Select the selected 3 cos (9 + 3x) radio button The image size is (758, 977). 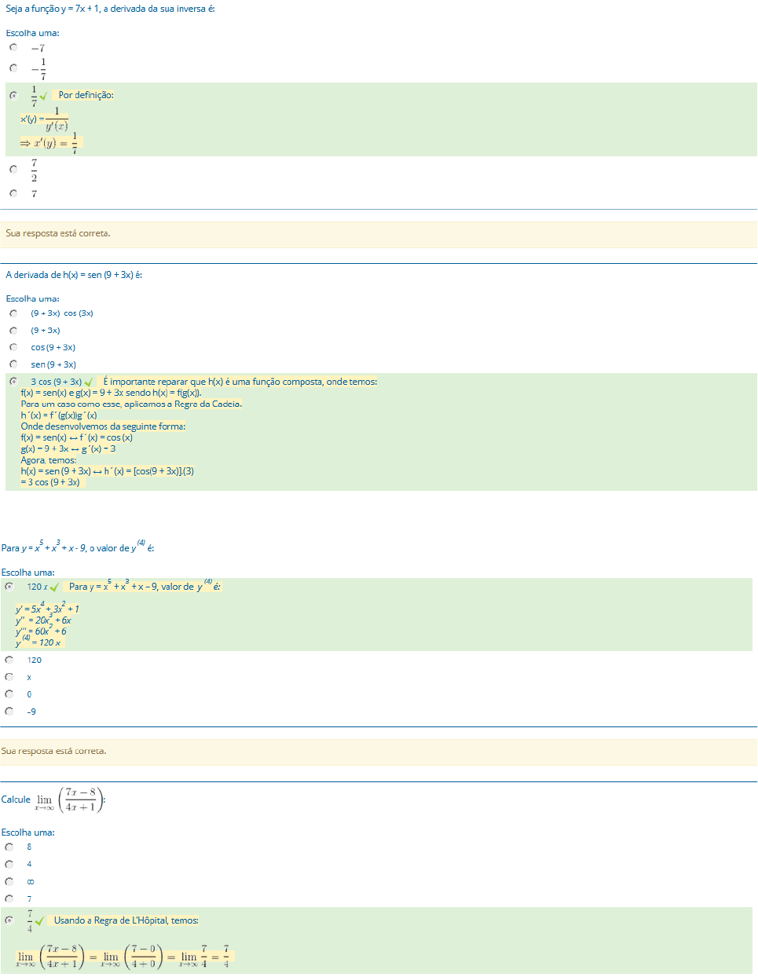(13, 382)
